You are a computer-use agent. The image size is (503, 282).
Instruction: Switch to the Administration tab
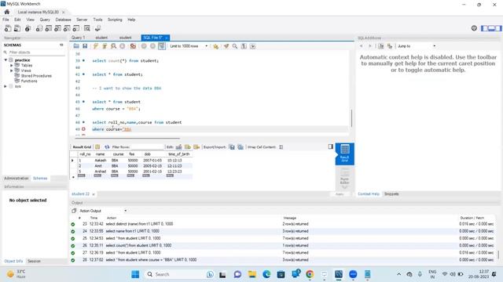pos(17,178)
